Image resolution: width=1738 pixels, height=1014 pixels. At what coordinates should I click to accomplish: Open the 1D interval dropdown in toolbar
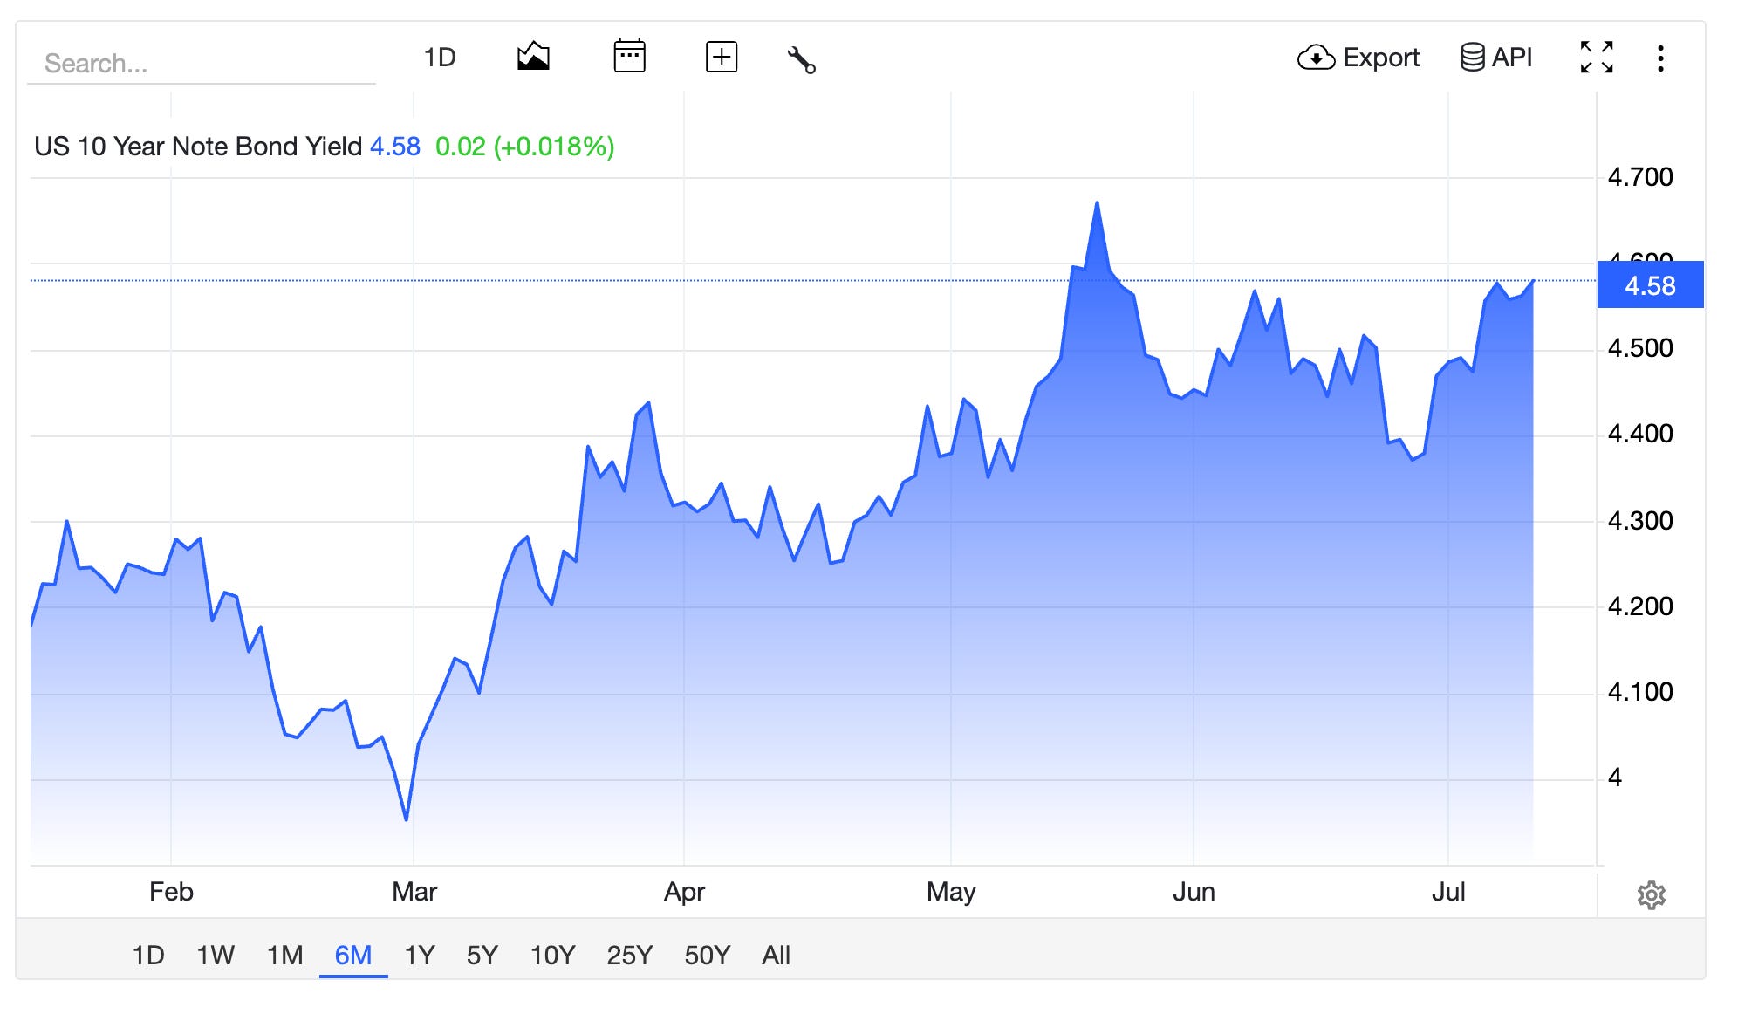tap(440, 58)
